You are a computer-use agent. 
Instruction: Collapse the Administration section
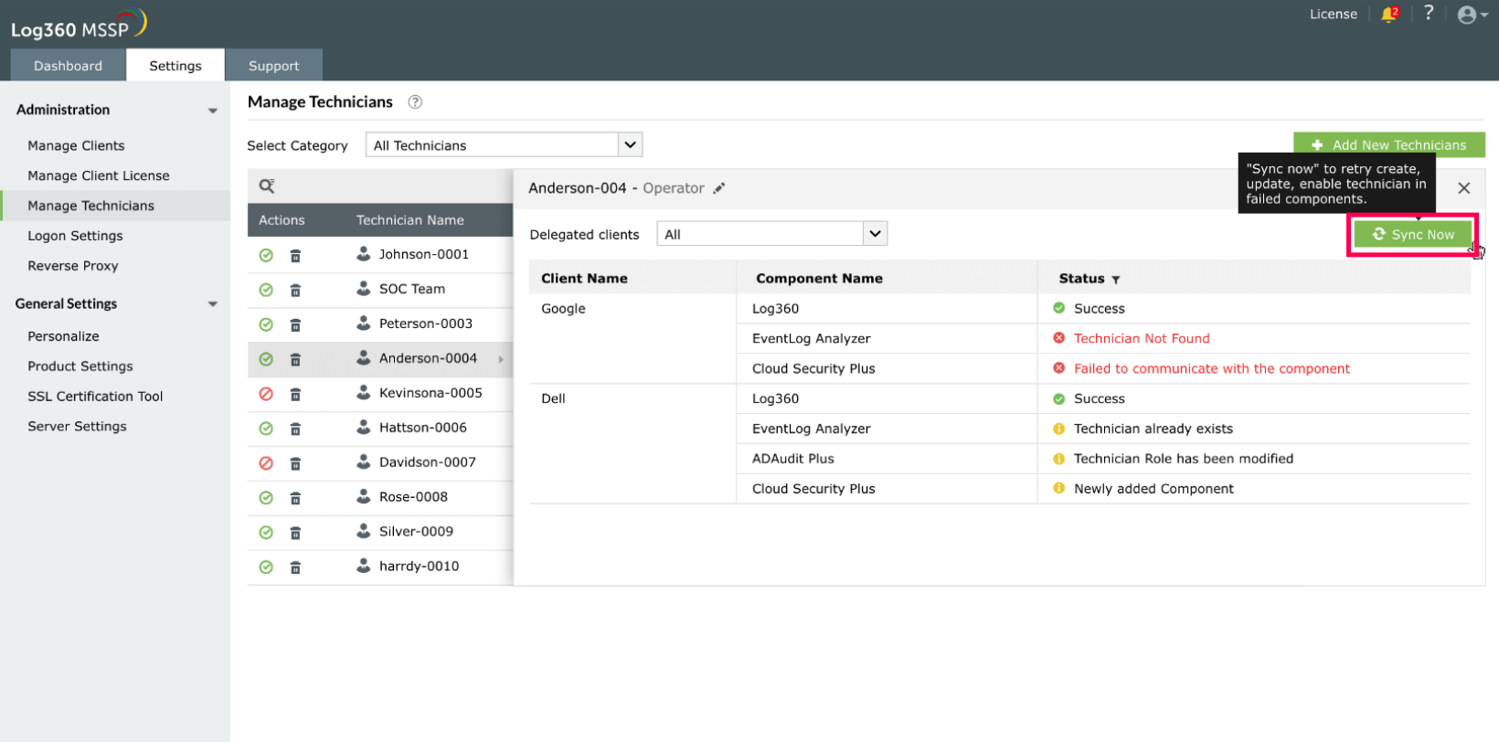tap(213, 111)
